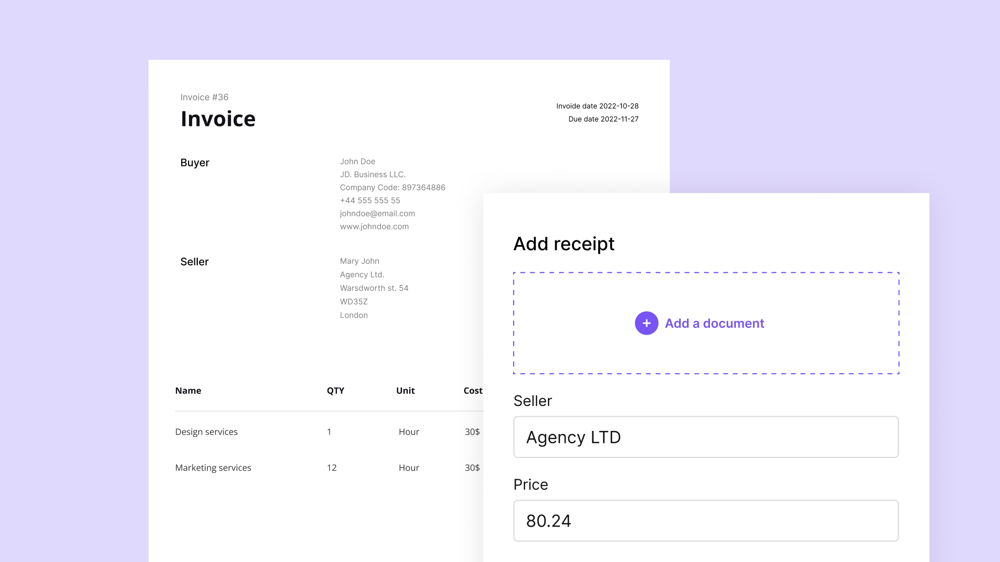1000x562 pixels.
Task: Click the Add receipt heading
Action: (x=564, y=244)
